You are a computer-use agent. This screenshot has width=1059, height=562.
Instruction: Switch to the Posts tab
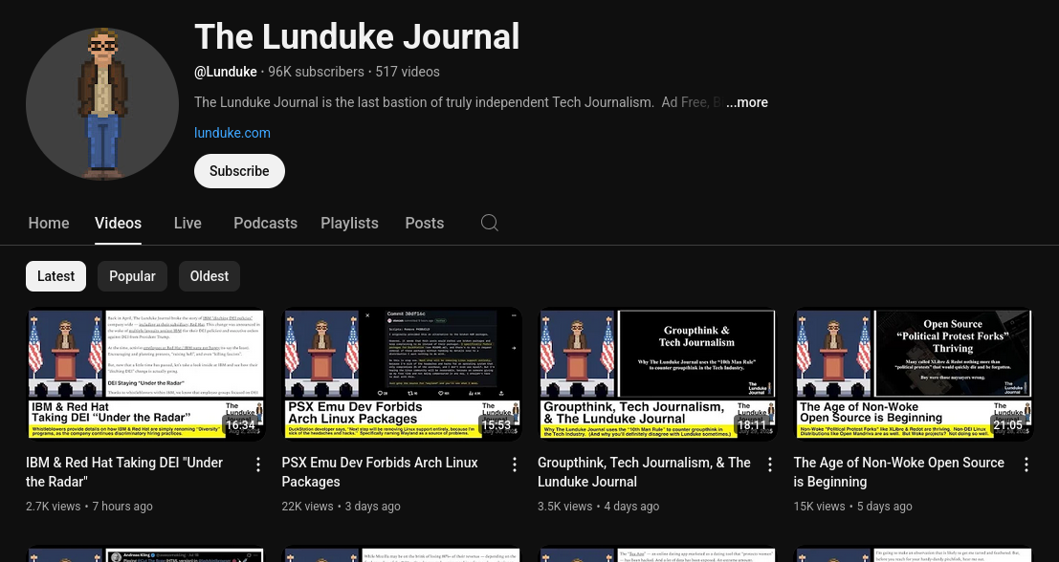click(424, 224)
